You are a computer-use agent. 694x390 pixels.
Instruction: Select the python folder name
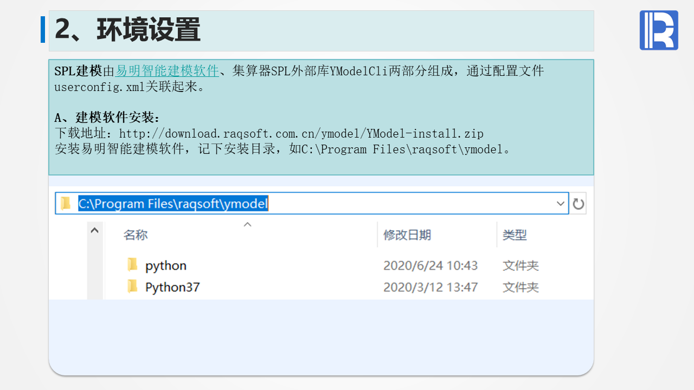(x=166, y=265)
